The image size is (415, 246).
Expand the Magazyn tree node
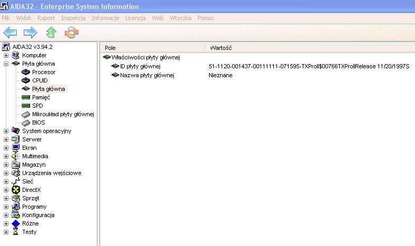tap(6, 165)
